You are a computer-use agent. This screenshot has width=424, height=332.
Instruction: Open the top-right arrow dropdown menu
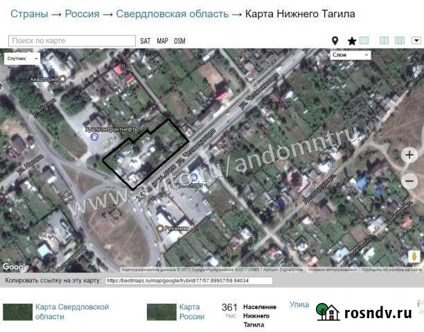[416, 41]
